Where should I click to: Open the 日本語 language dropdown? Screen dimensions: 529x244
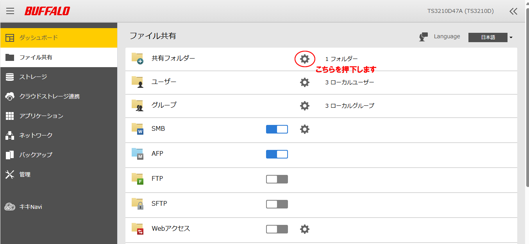point(491,37)
